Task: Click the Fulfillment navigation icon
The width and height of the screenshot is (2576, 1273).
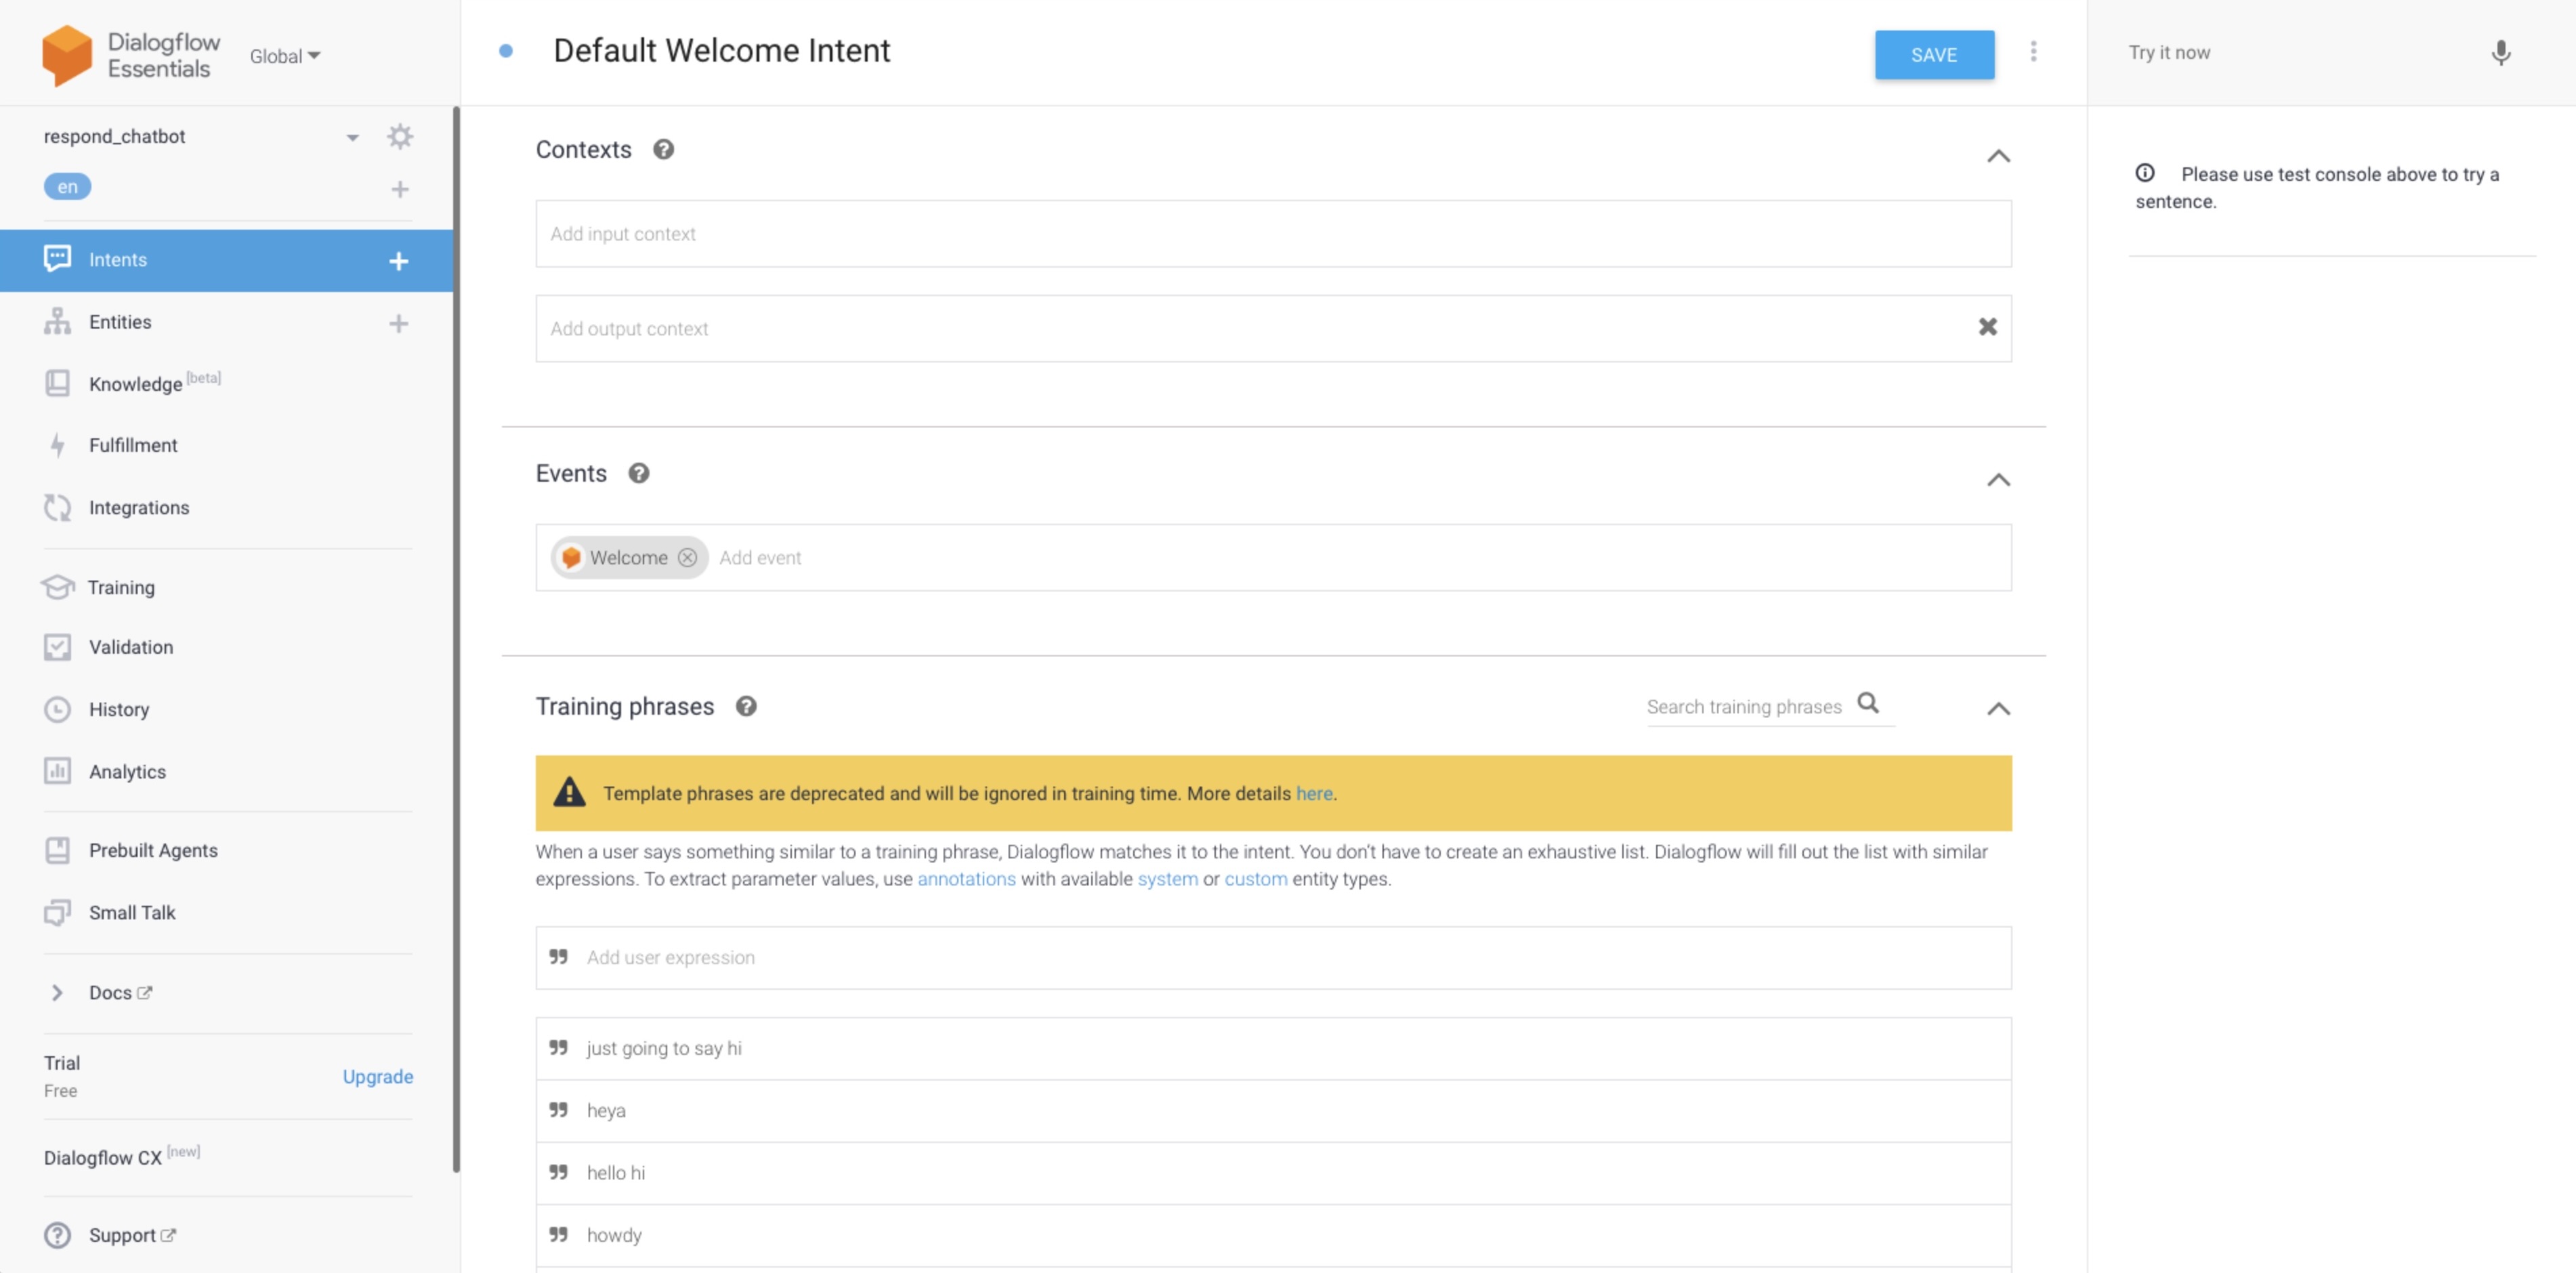Action: tap(58, 445)
